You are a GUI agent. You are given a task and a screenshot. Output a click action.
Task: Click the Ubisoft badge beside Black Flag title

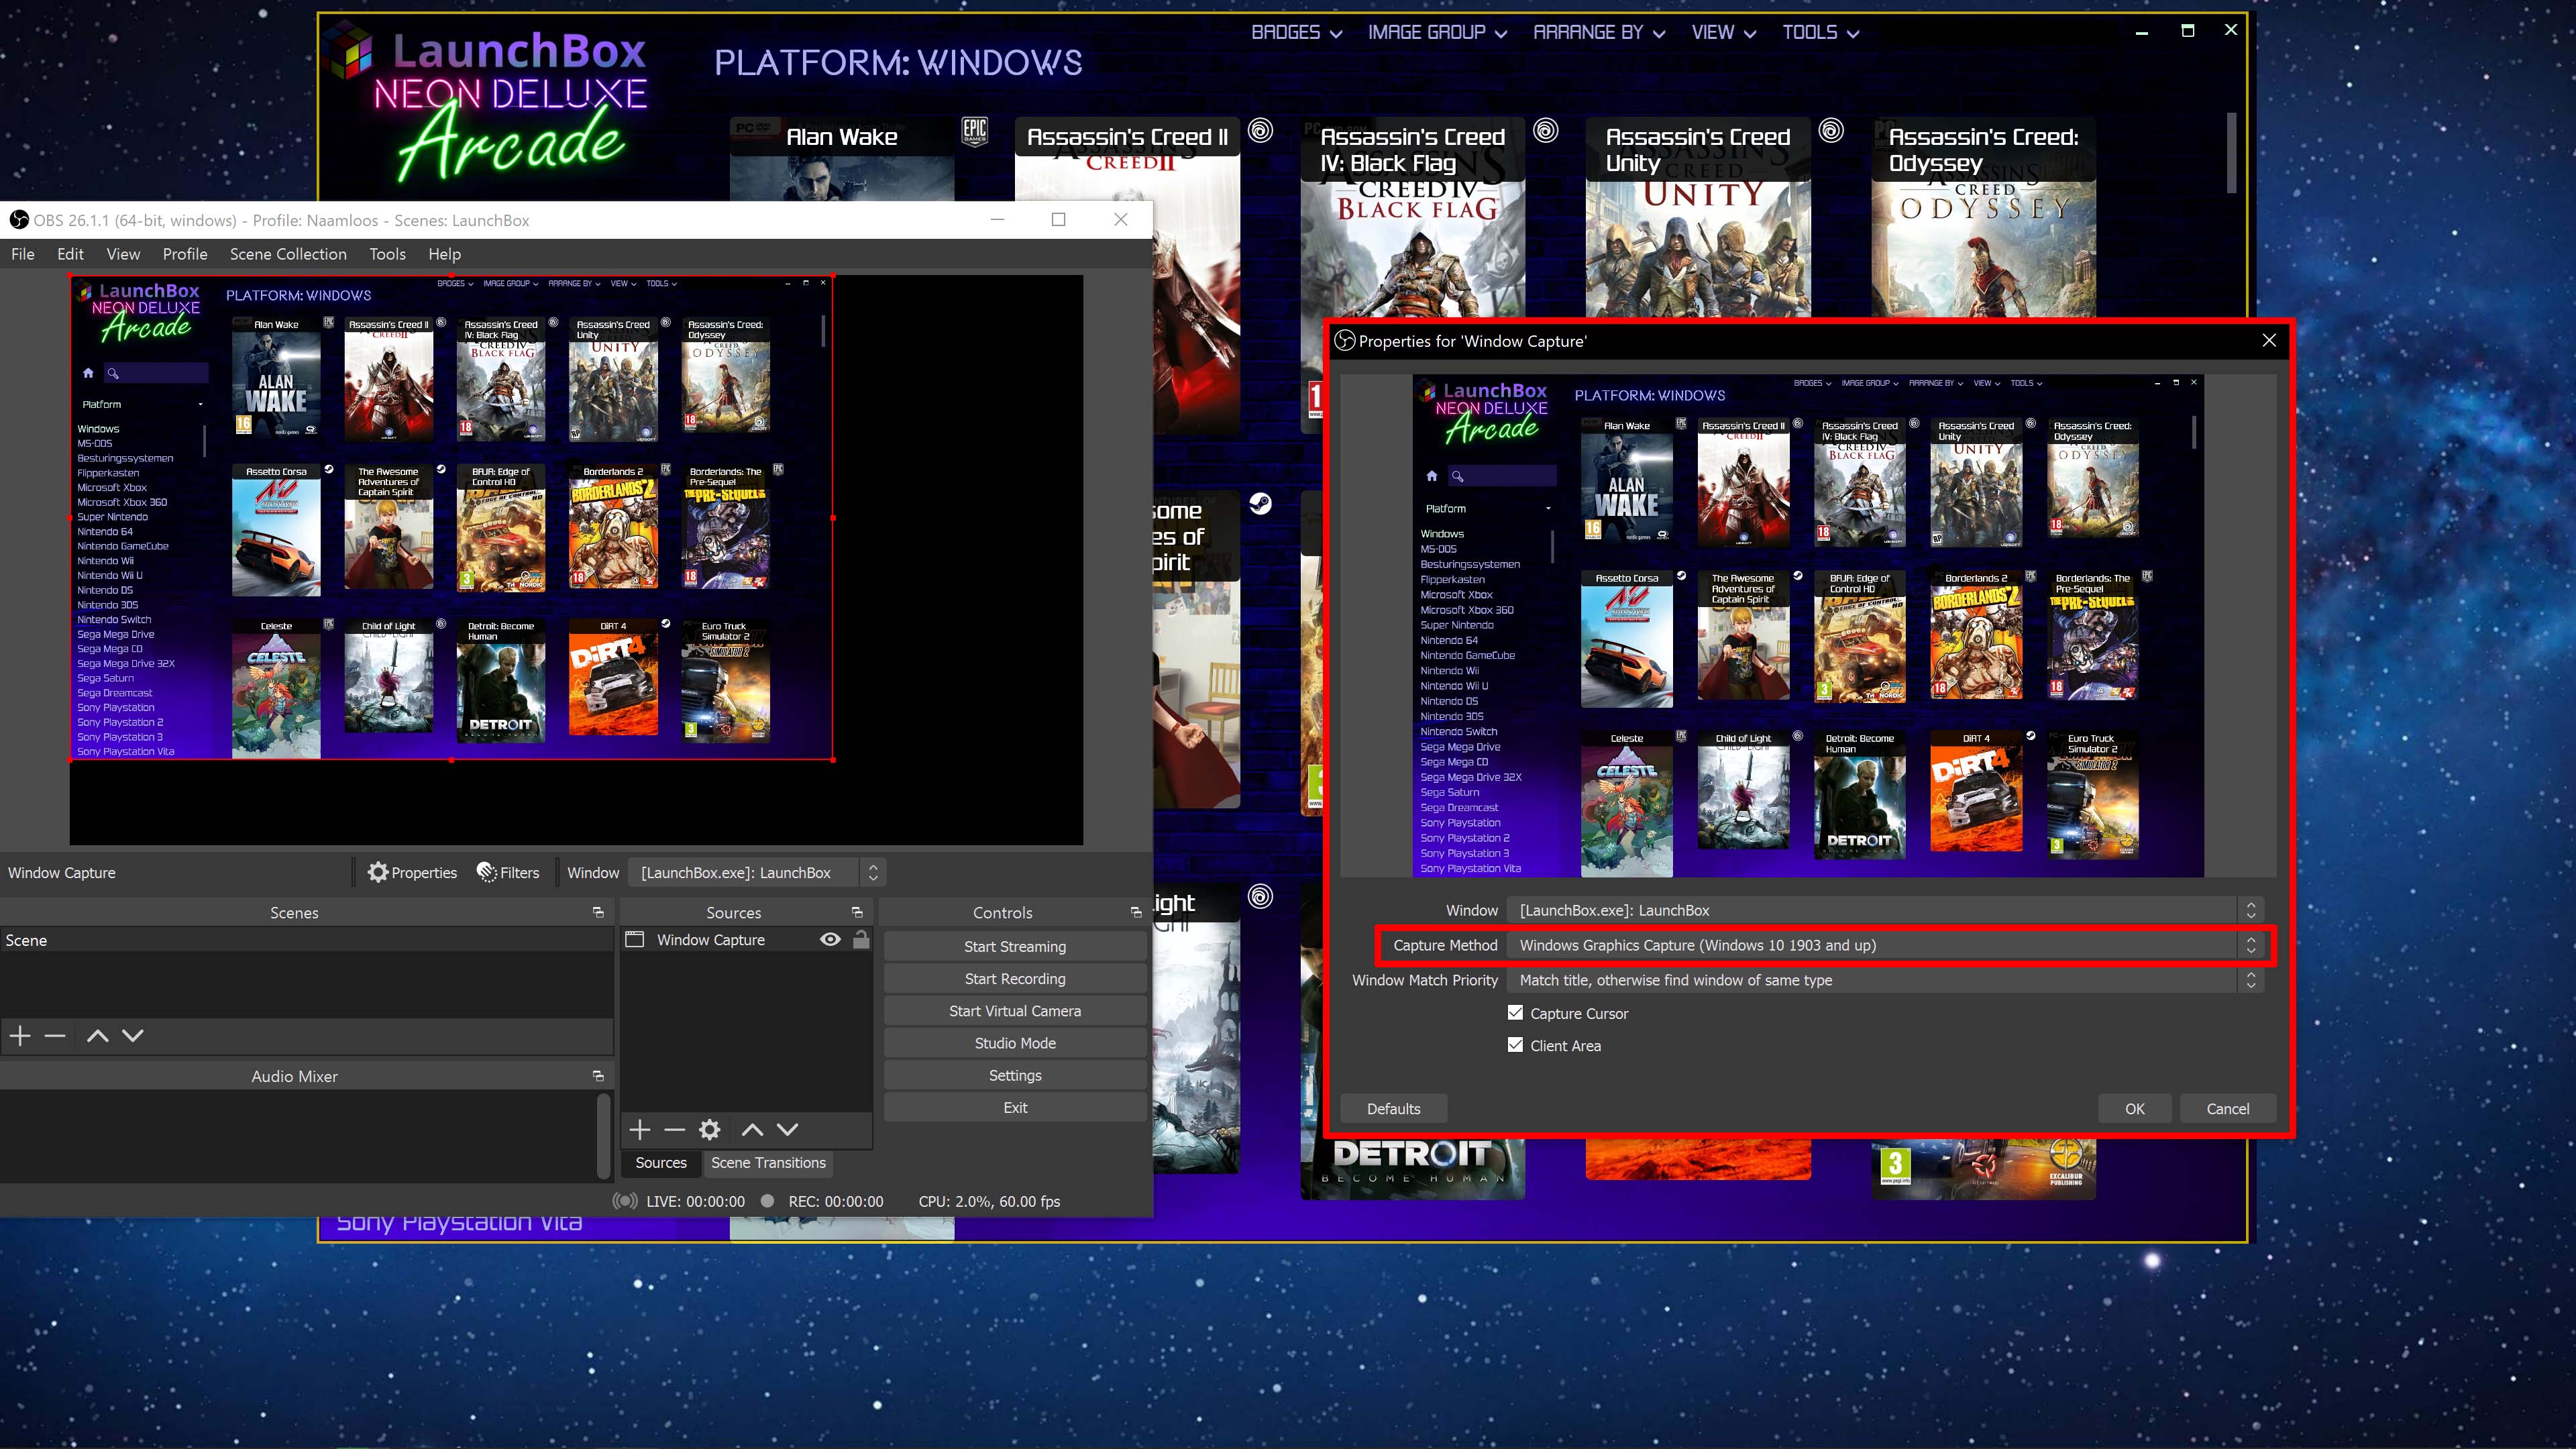(x=1546, y=131)
